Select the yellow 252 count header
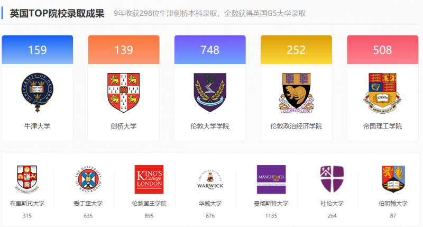Viewport: 423px width, 227px height. coord(296,50)
